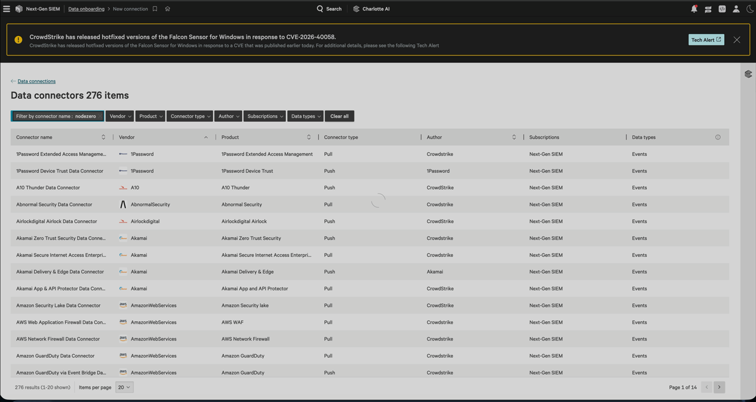Dismiss the CVE hotfix alert banner
This screenshot has width=756, height=402.
(737, 40)
